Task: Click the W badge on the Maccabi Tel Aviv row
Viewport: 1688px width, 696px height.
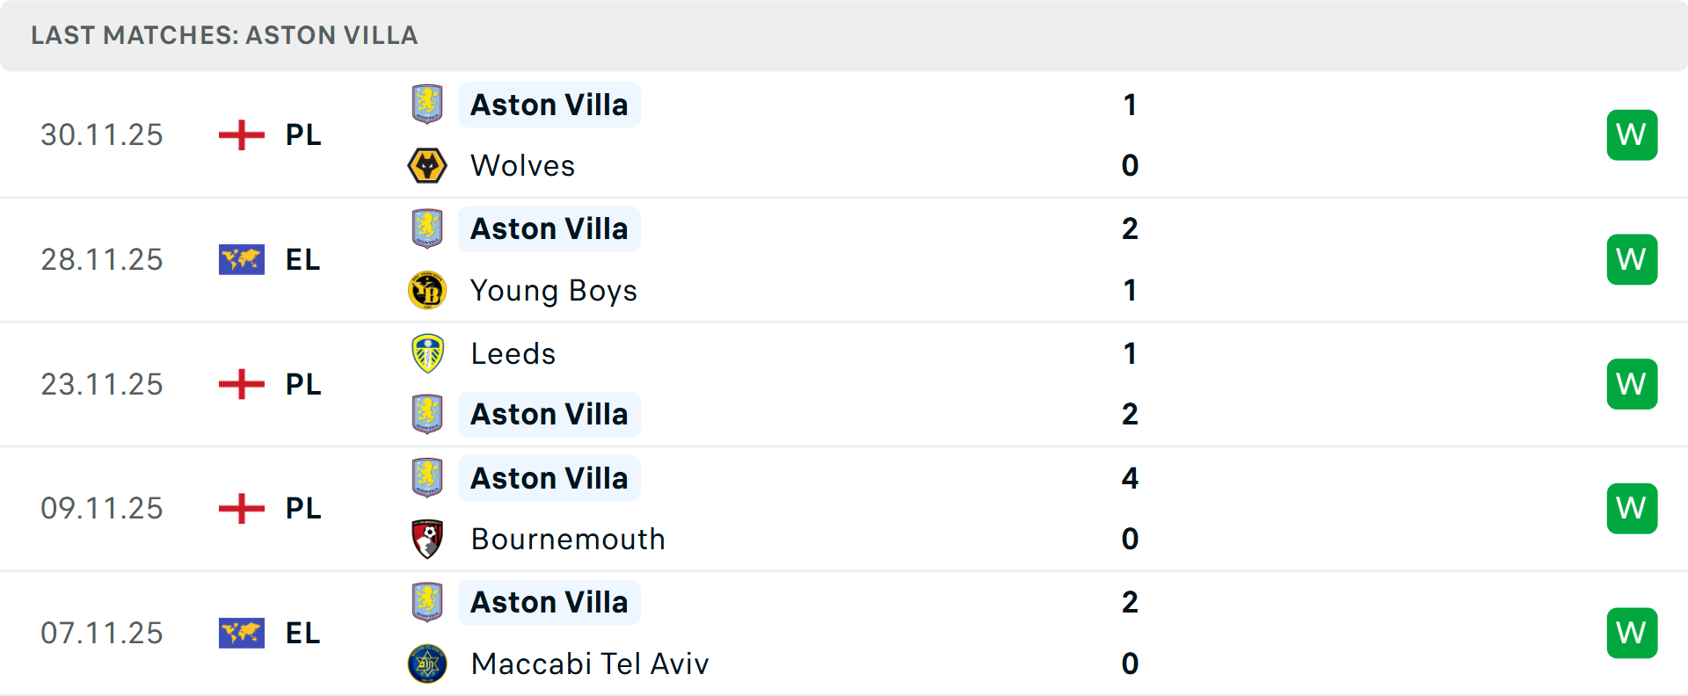Action: (1632, 633)
